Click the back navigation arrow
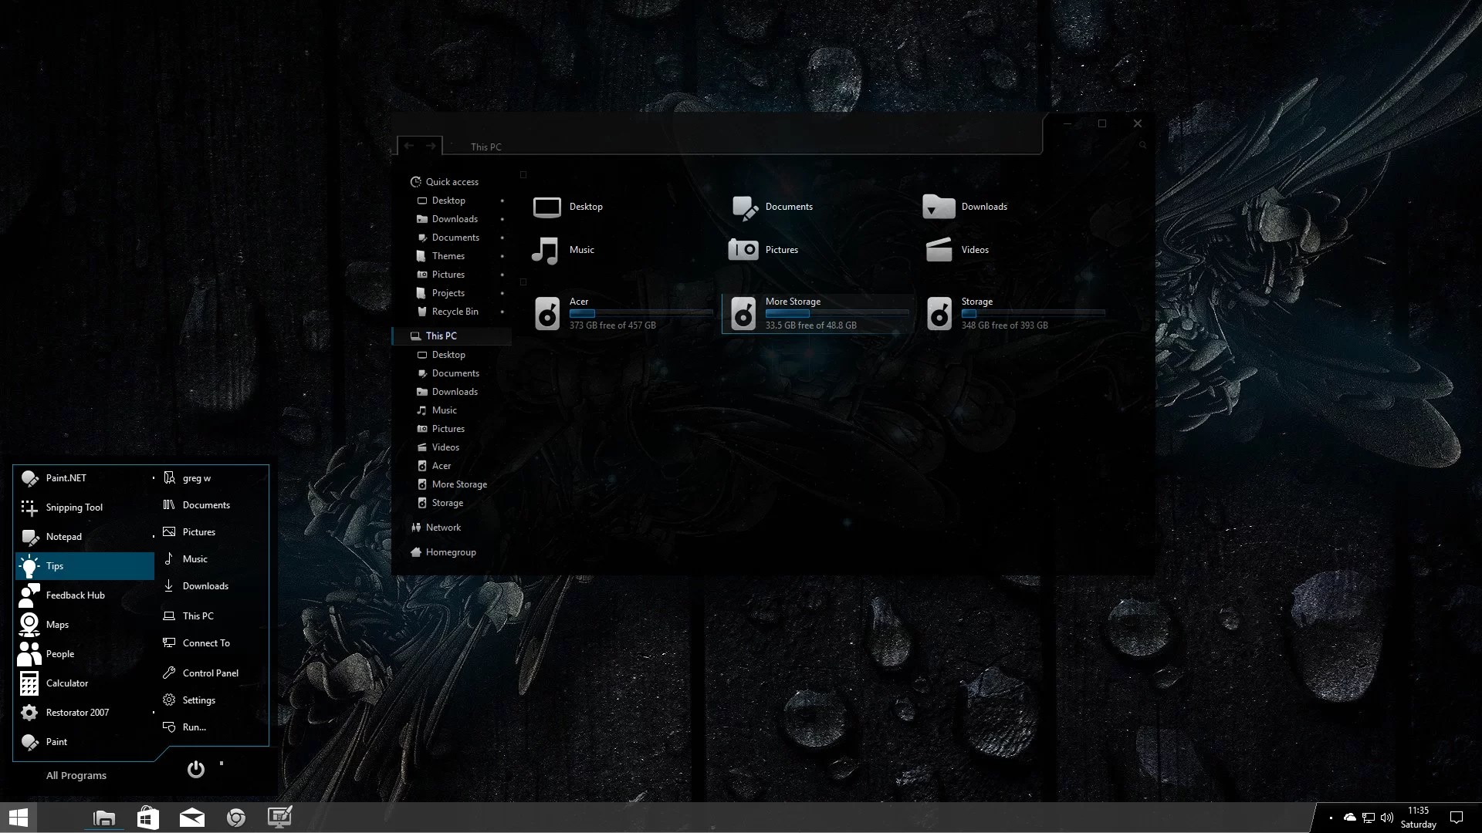Viewport: 1482px width, 833px height. 409,146
